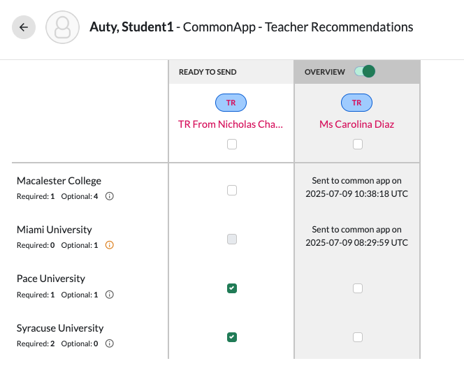The width and height of the screenshot is (464, 384).
Task: Check Macalester College for Nicholas recommendation
Action: pyautogui.click(x=232, y=190)
